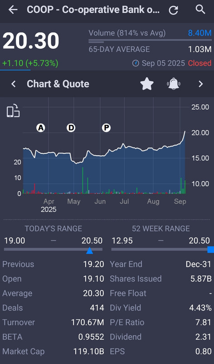
Task: Tap the 25.00 price axis label
Action: coord(200,107)
